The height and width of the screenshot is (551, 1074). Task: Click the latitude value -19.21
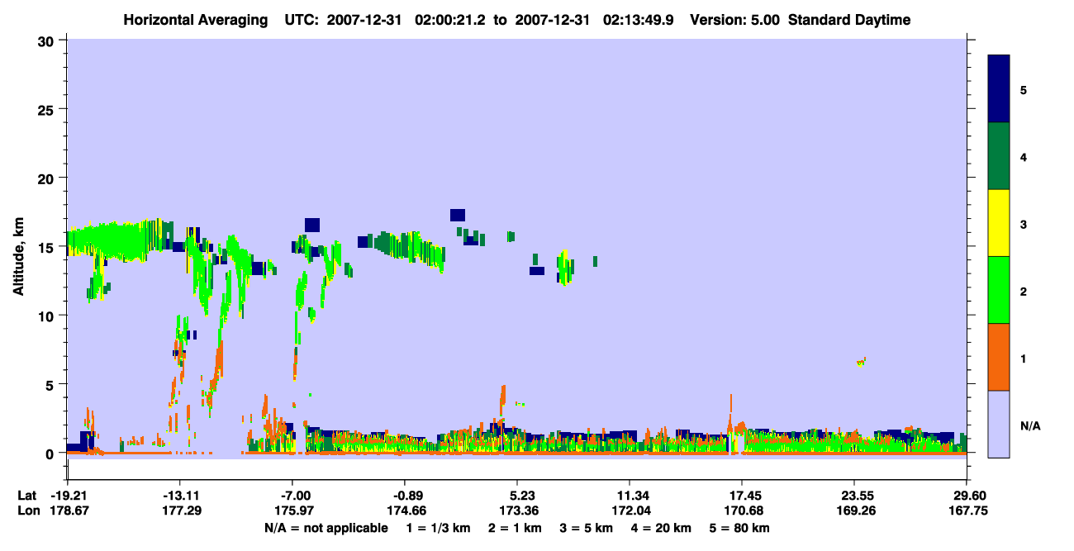pyautogui.click(x=68, y=496)
